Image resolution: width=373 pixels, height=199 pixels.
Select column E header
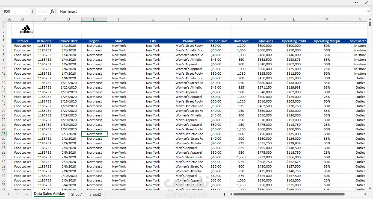(x=94, y=19)
